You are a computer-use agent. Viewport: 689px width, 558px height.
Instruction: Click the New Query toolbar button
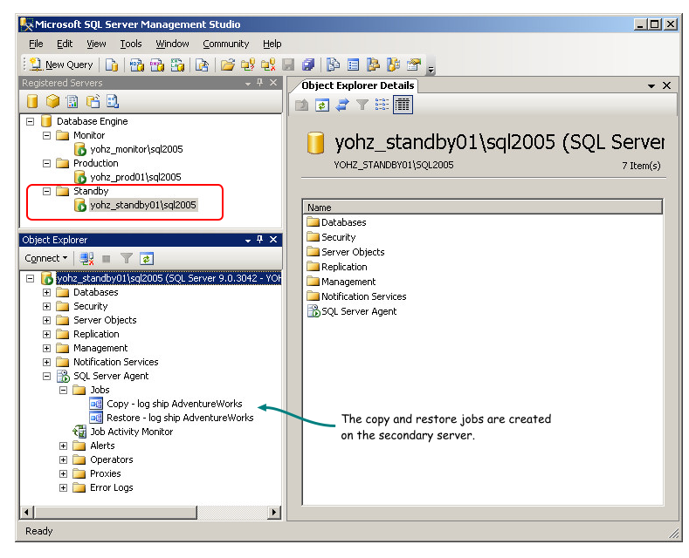61,65
